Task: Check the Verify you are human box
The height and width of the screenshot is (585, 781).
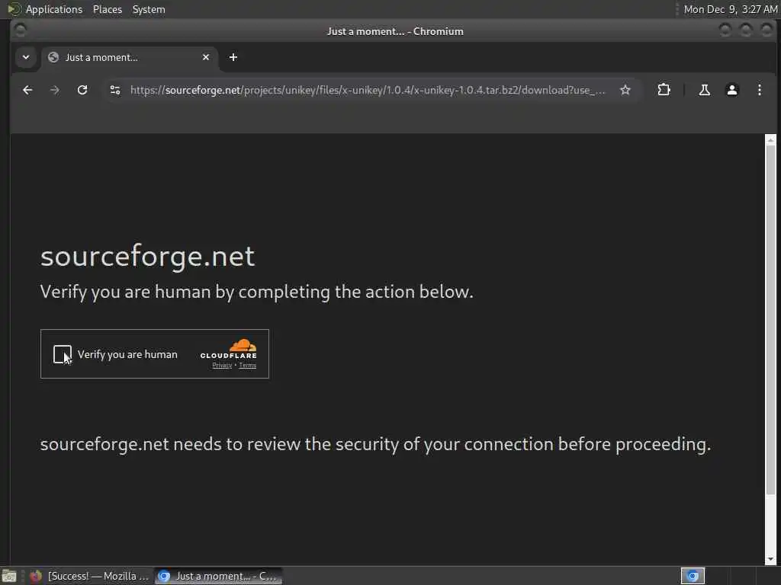Action: pyautogui.click(x=63, y=354)
